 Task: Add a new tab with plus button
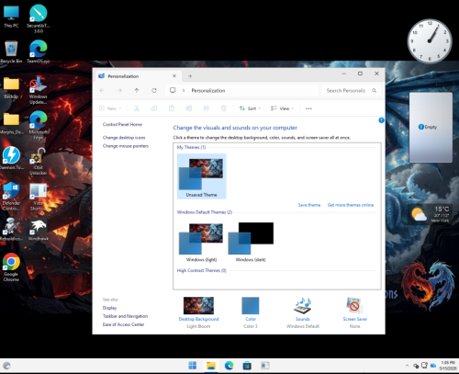(190, 76)
